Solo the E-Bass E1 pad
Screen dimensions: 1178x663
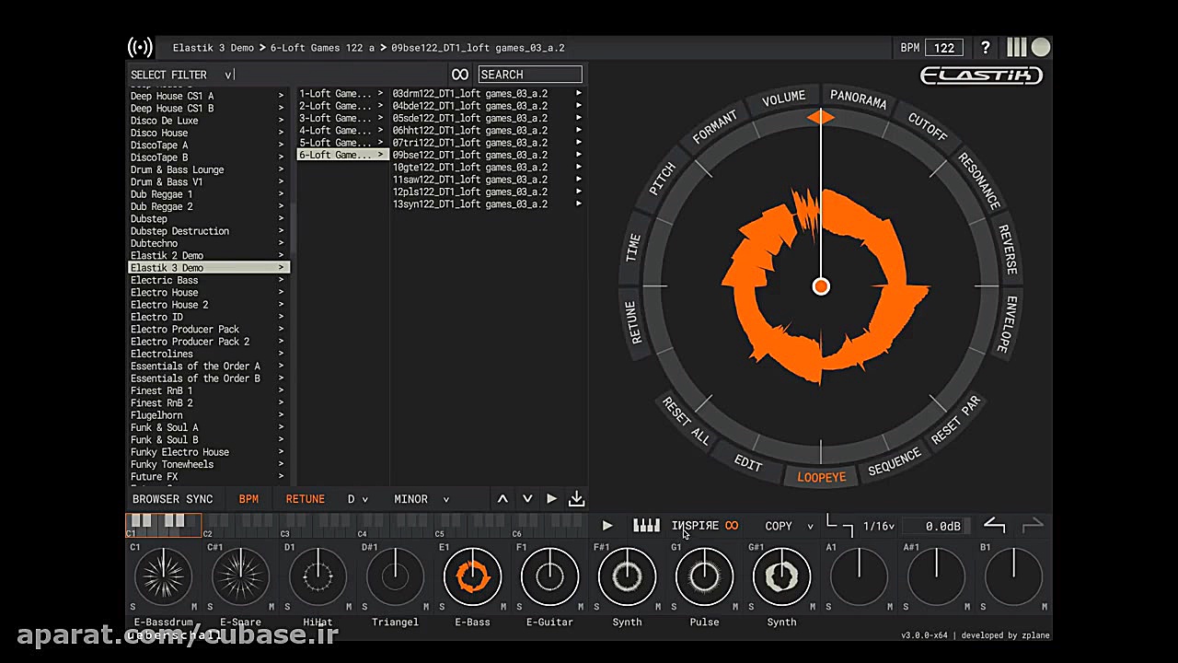click(442, 607)
